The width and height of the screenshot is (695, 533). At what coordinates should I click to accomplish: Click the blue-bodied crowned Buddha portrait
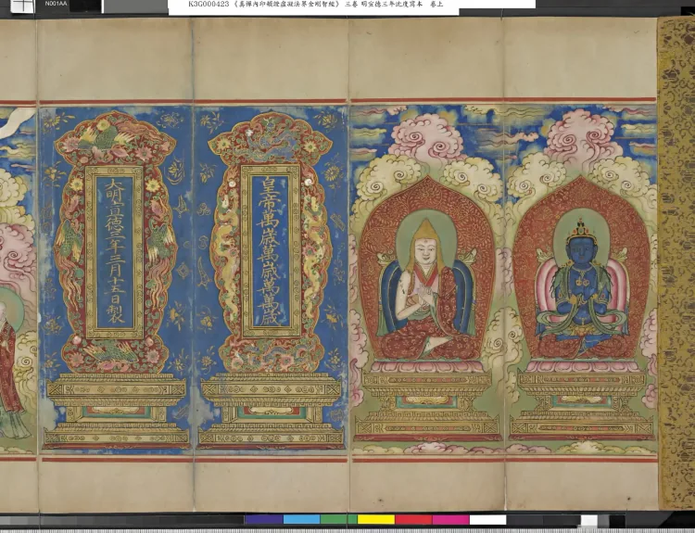tap(581, 288)
